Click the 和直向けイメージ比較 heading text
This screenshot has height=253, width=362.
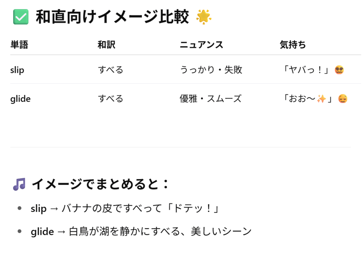tap(112, 17)
